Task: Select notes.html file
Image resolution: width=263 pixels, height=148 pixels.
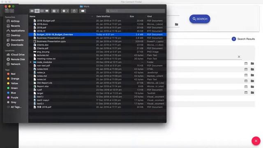Action: point(97,69)
